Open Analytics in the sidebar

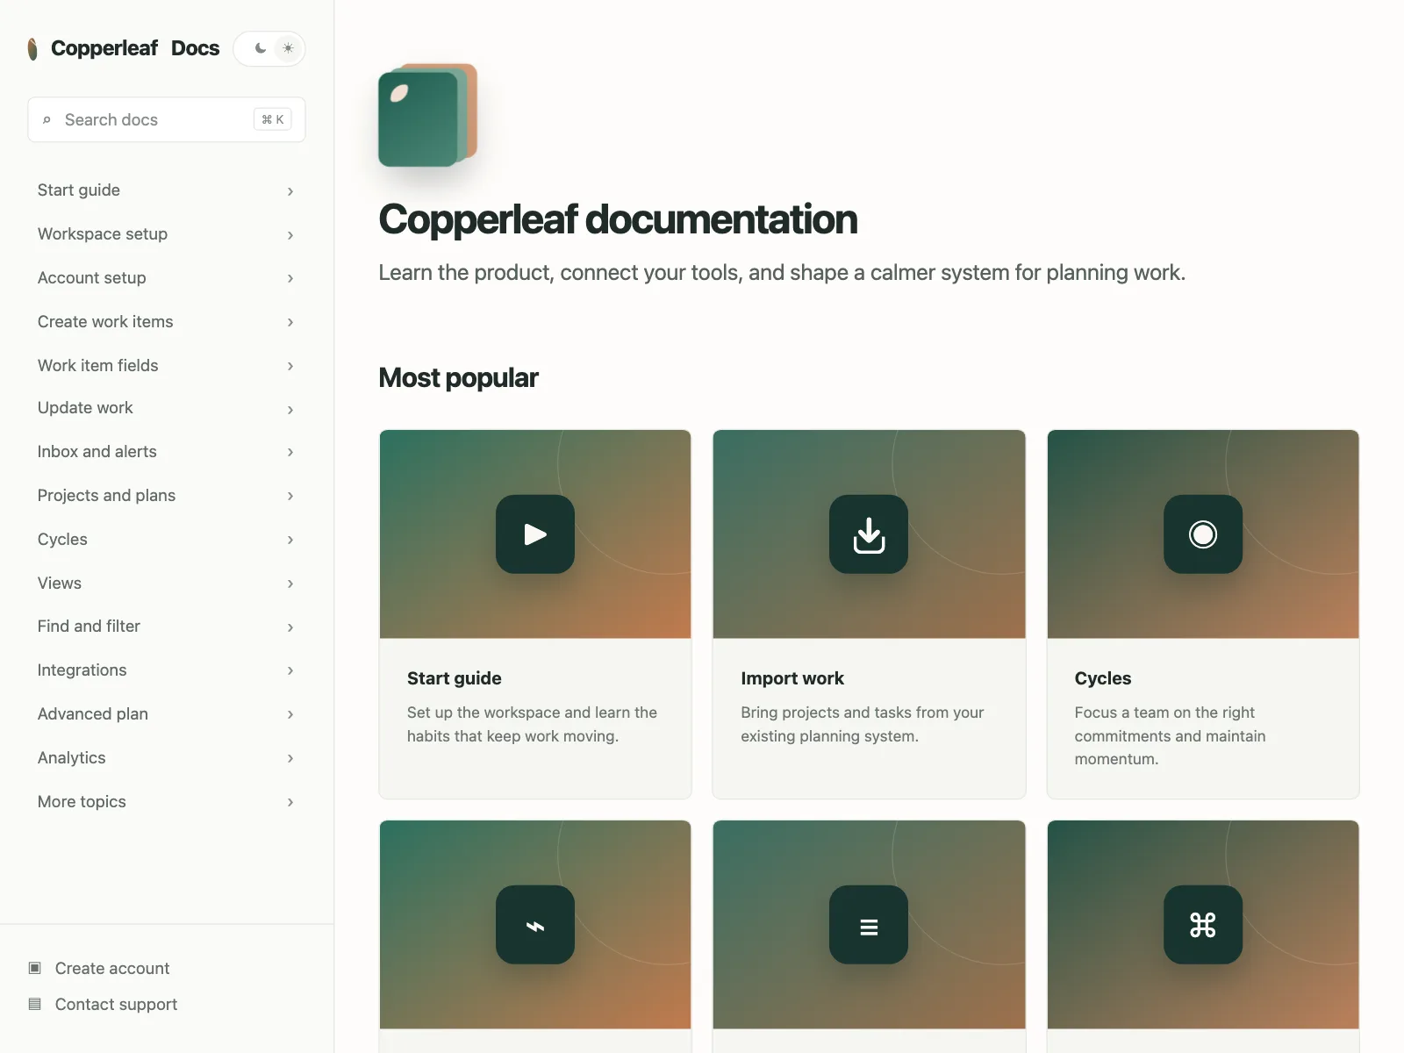click(167, 758)
